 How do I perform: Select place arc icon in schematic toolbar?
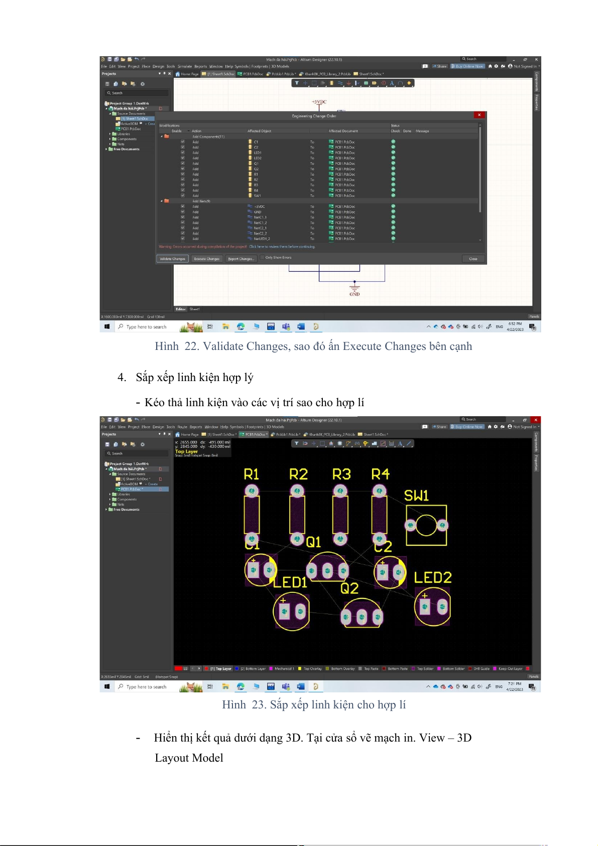pyautogui.click(x=400, y=83)
